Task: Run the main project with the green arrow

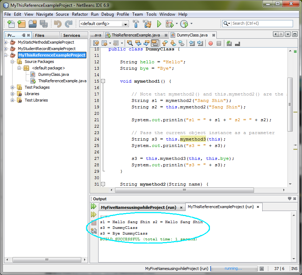Action: point(159,24)
